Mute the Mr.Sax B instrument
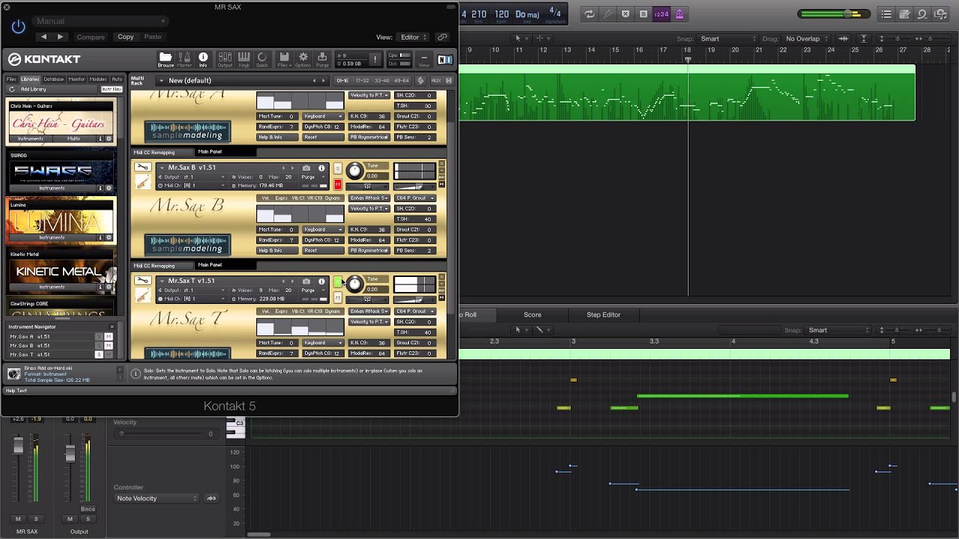Screen dimensions: 959x539 coord(338,184)
